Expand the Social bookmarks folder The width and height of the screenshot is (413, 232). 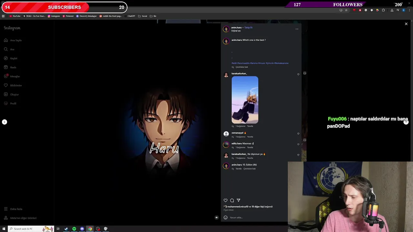click(x=142, y=16)
